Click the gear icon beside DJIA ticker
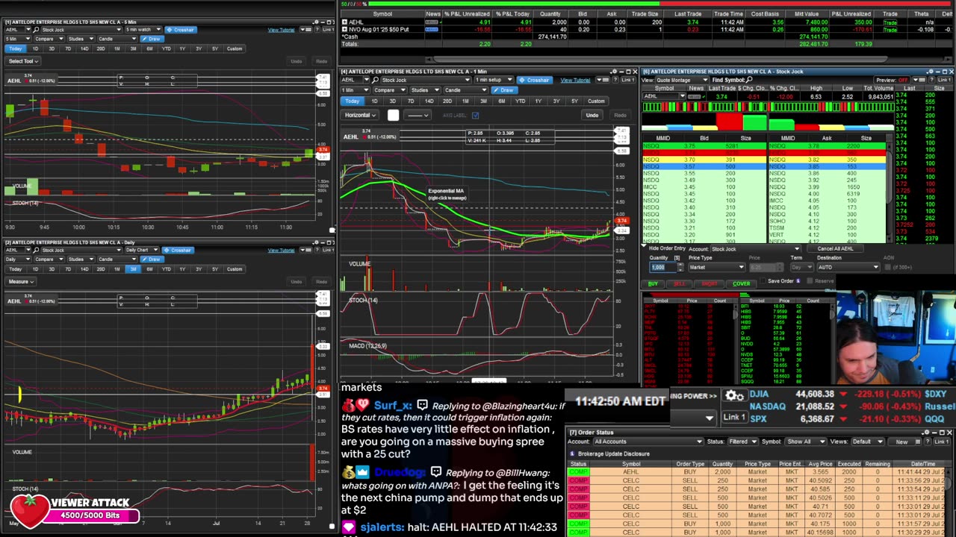The width and height of the screenshot is (956, 537). click(x=733, y=396)
